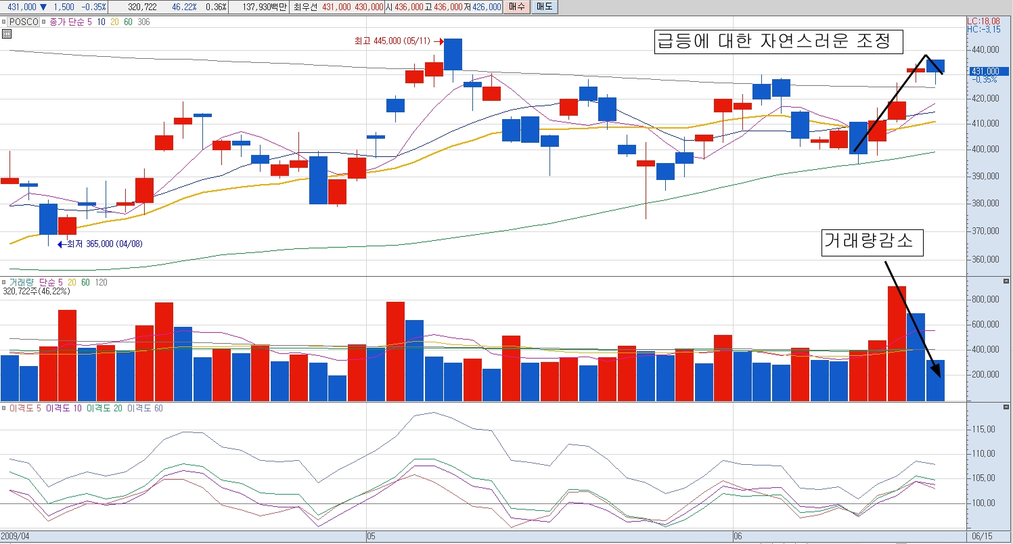Viewport: 1013px width, 544px height.
Task: Click the 최저 365,000 low price marker
Action: [104, 244]
